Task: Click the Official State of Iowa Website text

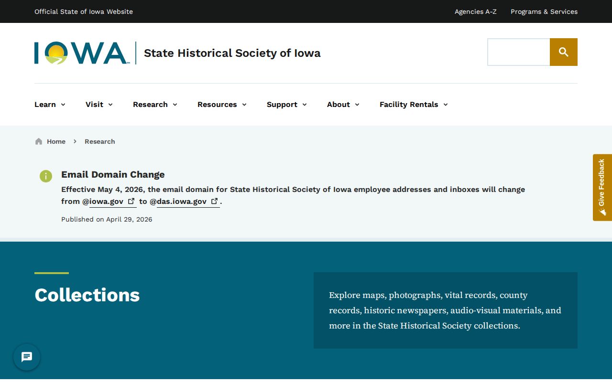Action: (x=84, y=11)
